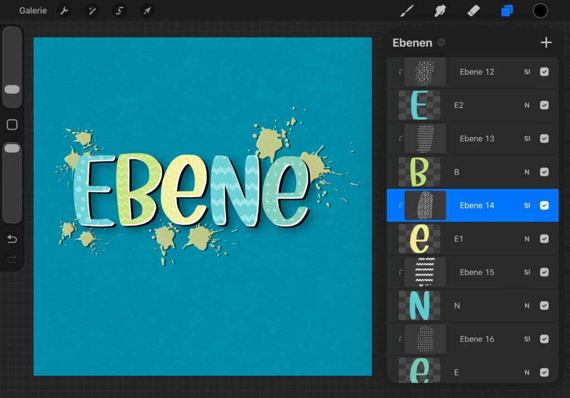The width and height of the screenshot is (570, 398).
Task: Click the turquoise E thumbnail of E2
Action: click(x=420, y=105)
